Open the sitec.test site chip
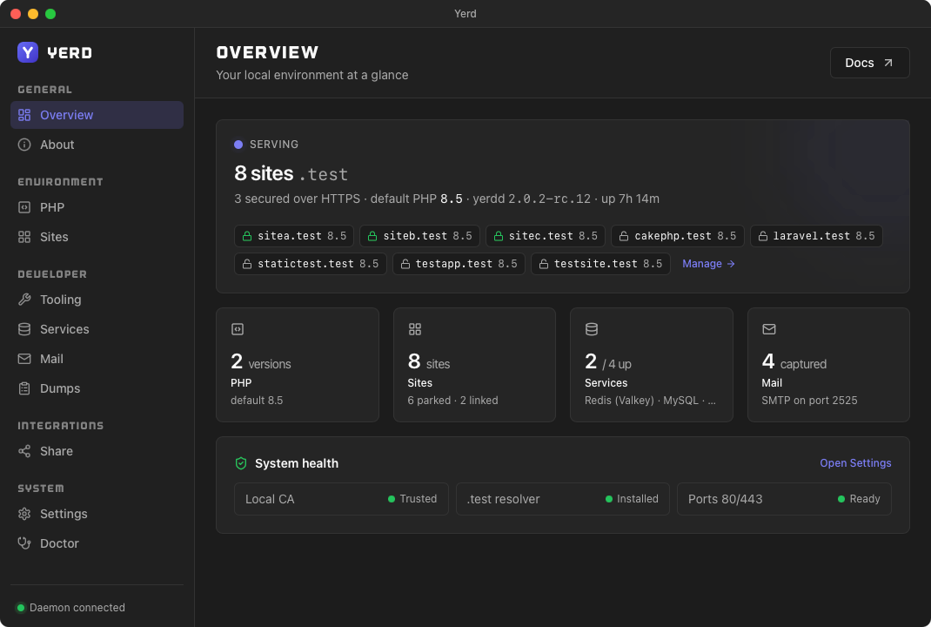Screen dimensions: 931x627 coord(545,236)
